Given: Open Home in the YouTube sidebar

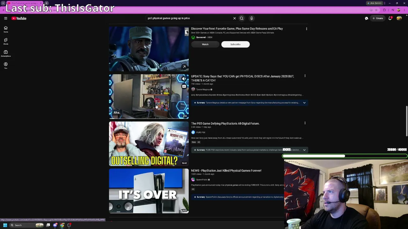Looking at the screenshot, I should pyautogui.click(x=5, y=29).
